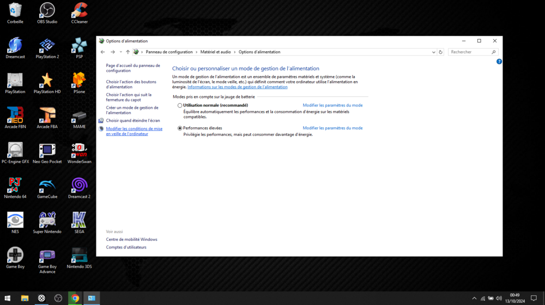
Task: Open Centre de mobilité Windows link
Action: click(x=131, y=239)
